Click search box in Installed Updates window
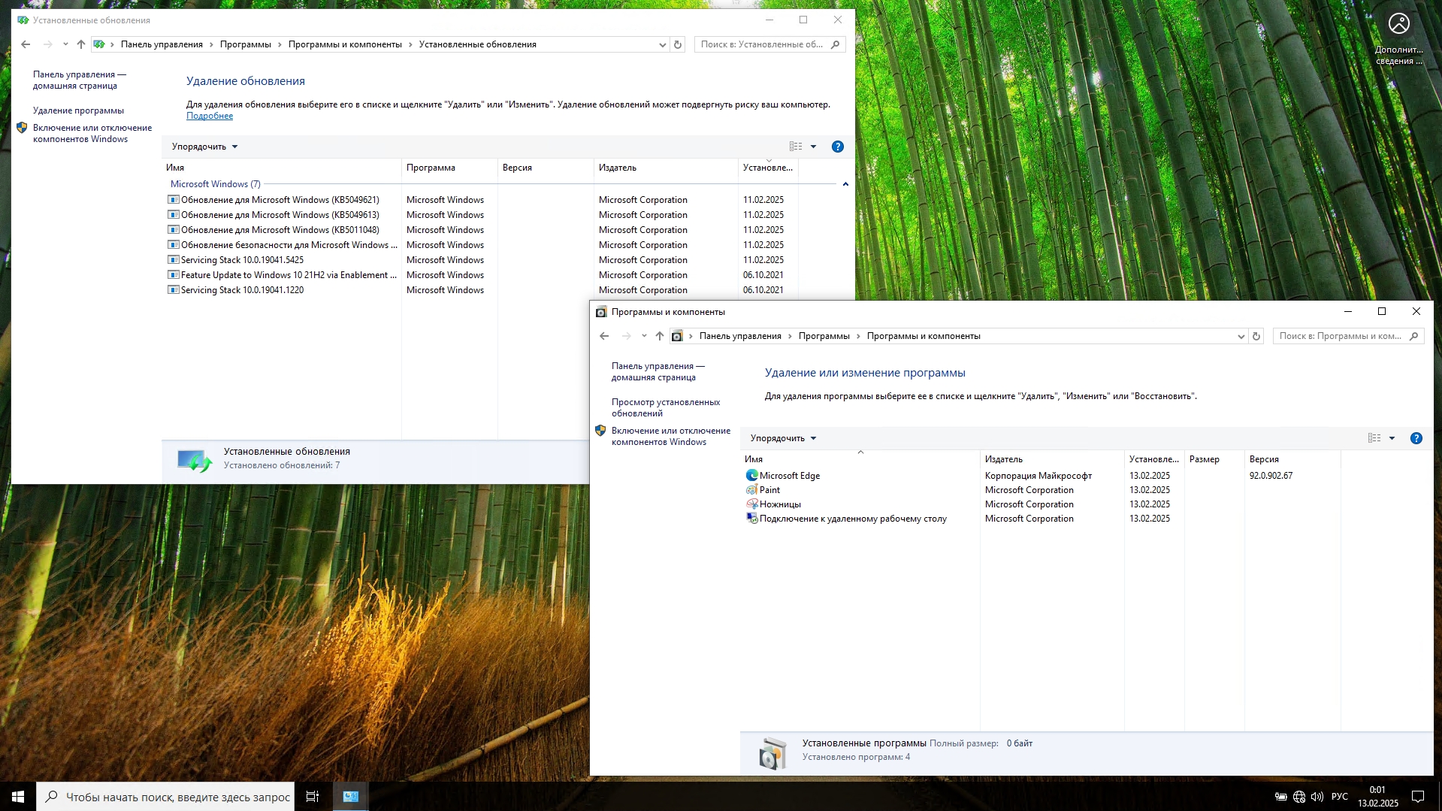This screenshot has width=1442, height=811. [770, 44]
